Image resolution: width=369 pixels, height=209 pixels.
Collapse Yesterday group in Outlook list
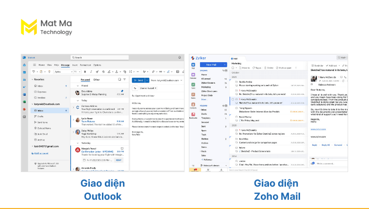(78, 143)
